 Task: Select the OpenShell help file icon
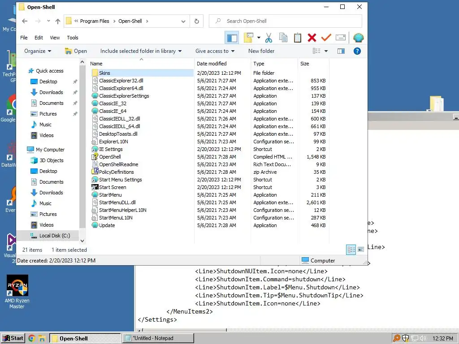pyautogui.click(x=95, y=156)
